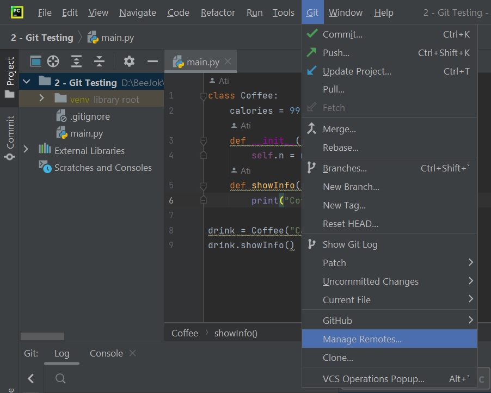Open the Window menu

(x=345, y=12)
